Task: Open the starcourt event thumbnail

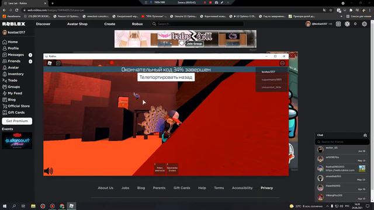Action: [17, 141]
